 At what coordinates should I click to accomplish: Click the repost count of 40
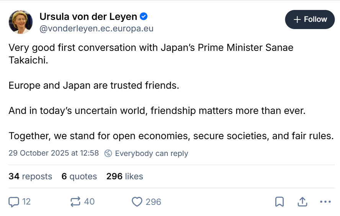[89, 201]
